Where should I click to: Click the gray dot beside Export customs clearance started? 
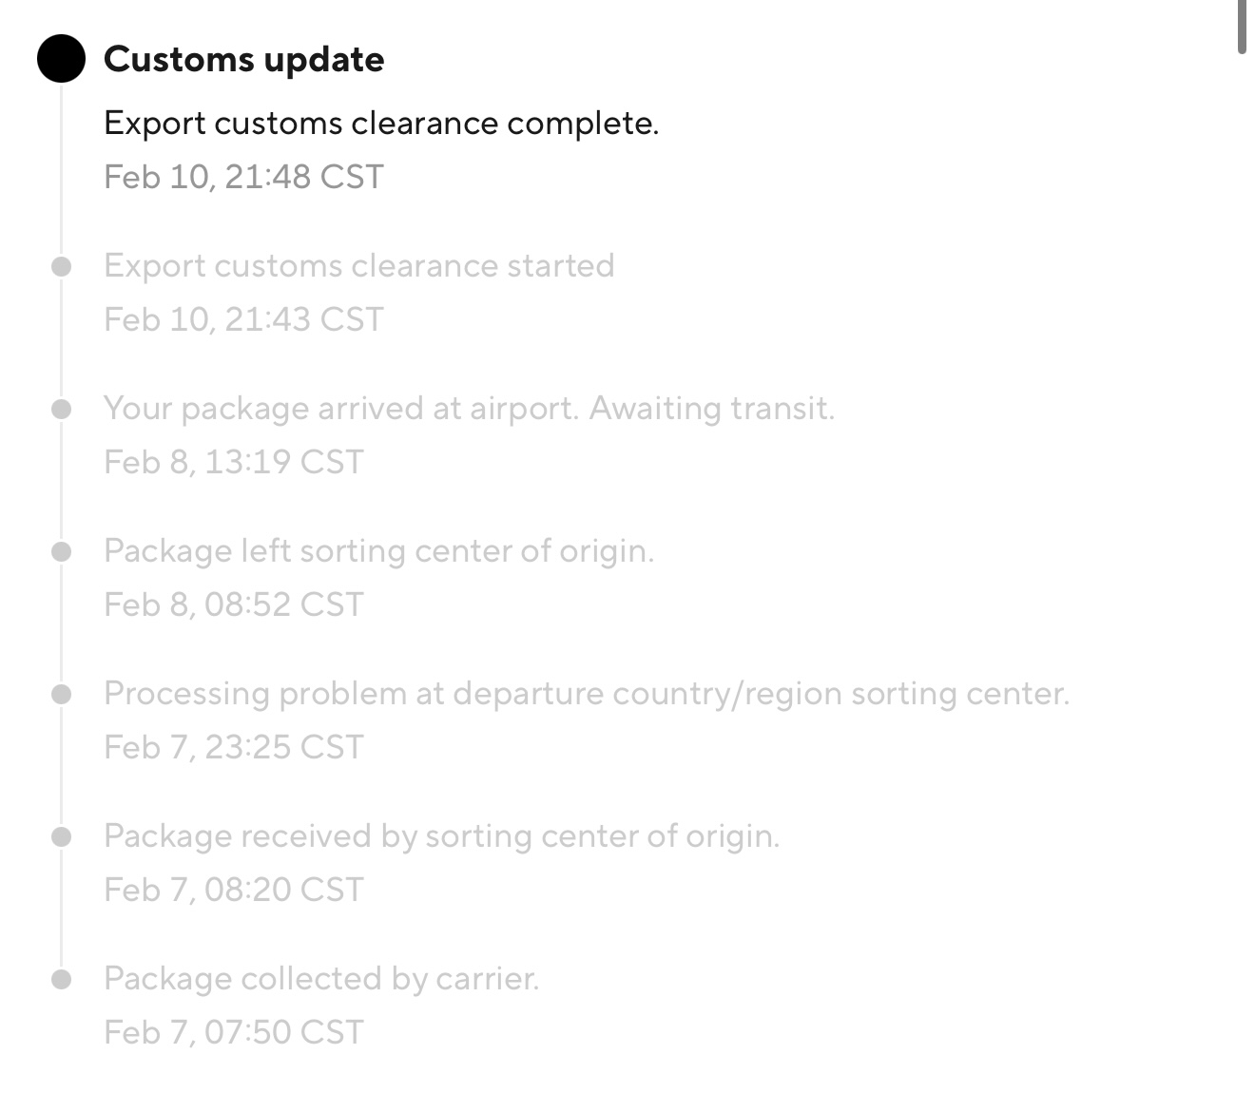(62, 267)
